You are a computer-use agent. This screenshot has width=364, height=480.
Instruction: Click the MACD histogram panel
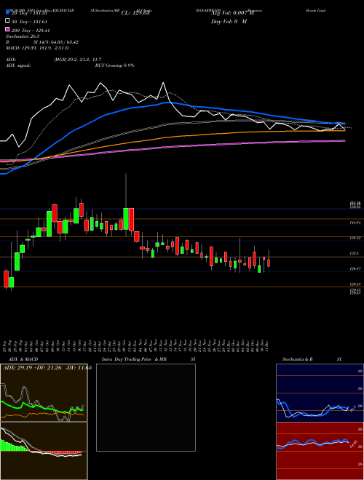(44, 451)
